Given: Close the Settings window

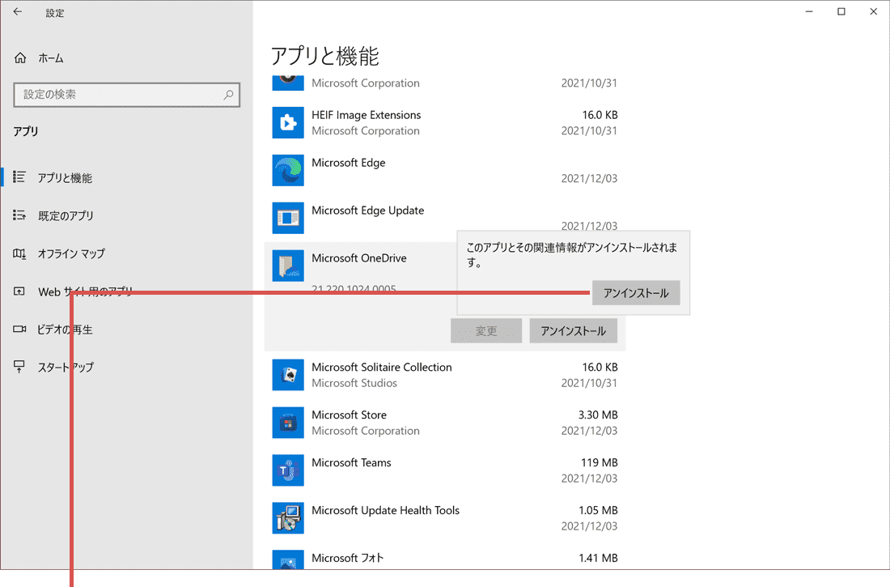Looking at the screenshot, I should (874, 12).
